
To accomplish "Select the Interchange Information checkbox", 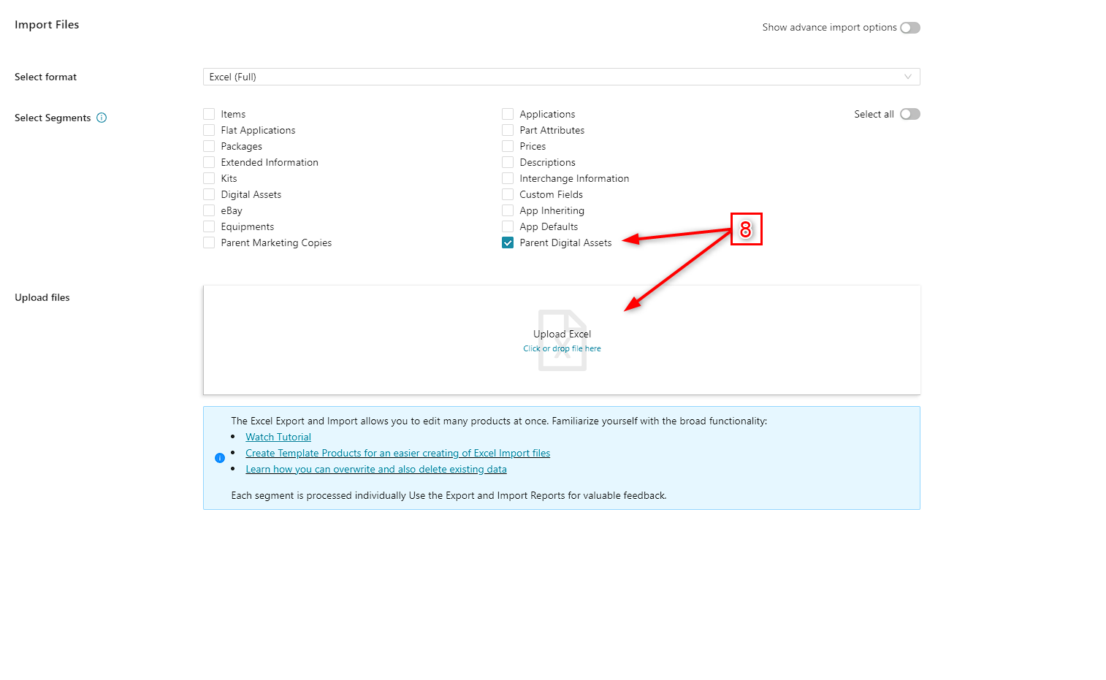I will [508, 178].
